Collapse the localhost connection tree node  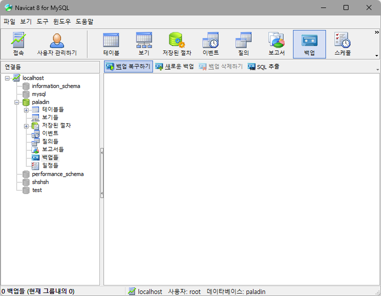coord(7,78)
